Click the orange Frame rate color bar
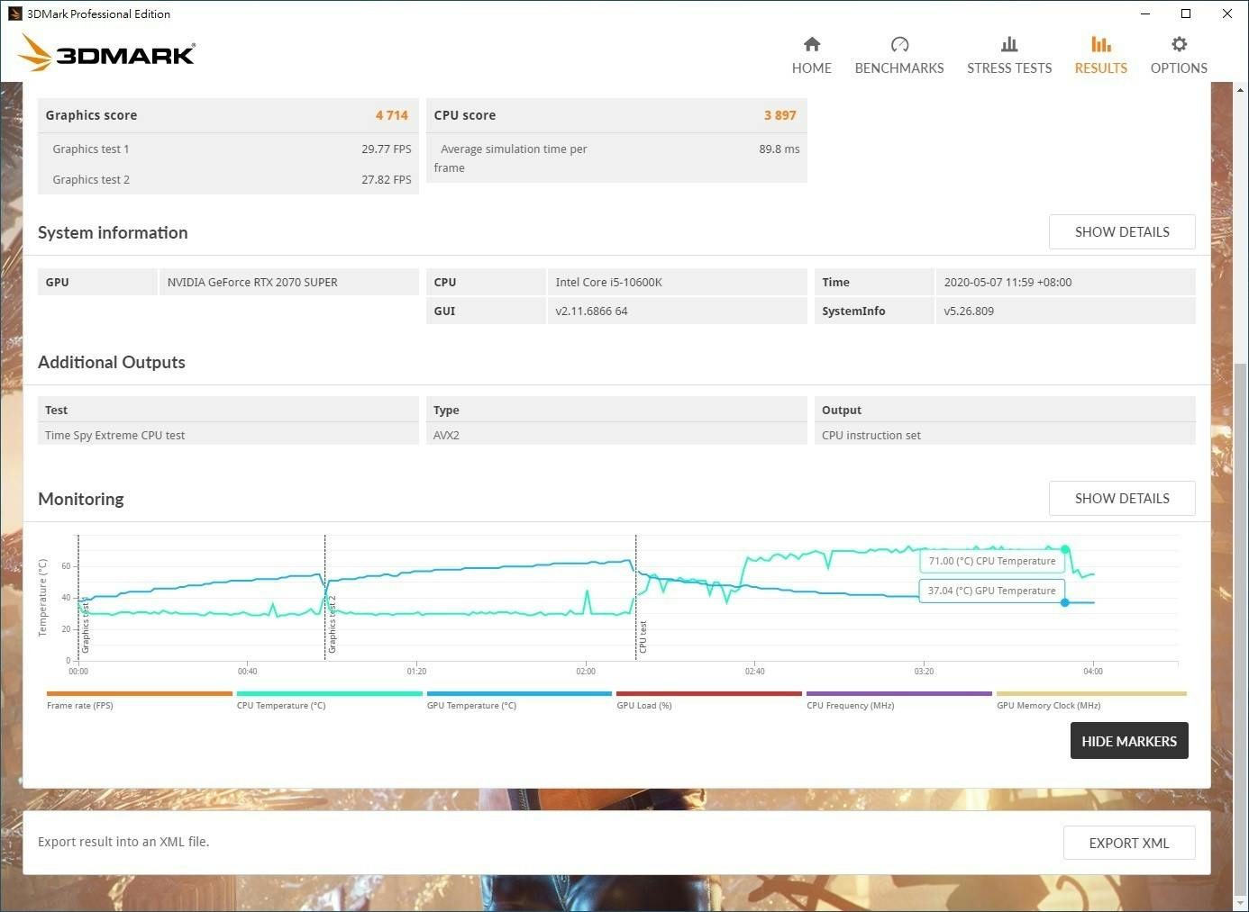Screen dimensions: 1249x912 coord(140,693)
